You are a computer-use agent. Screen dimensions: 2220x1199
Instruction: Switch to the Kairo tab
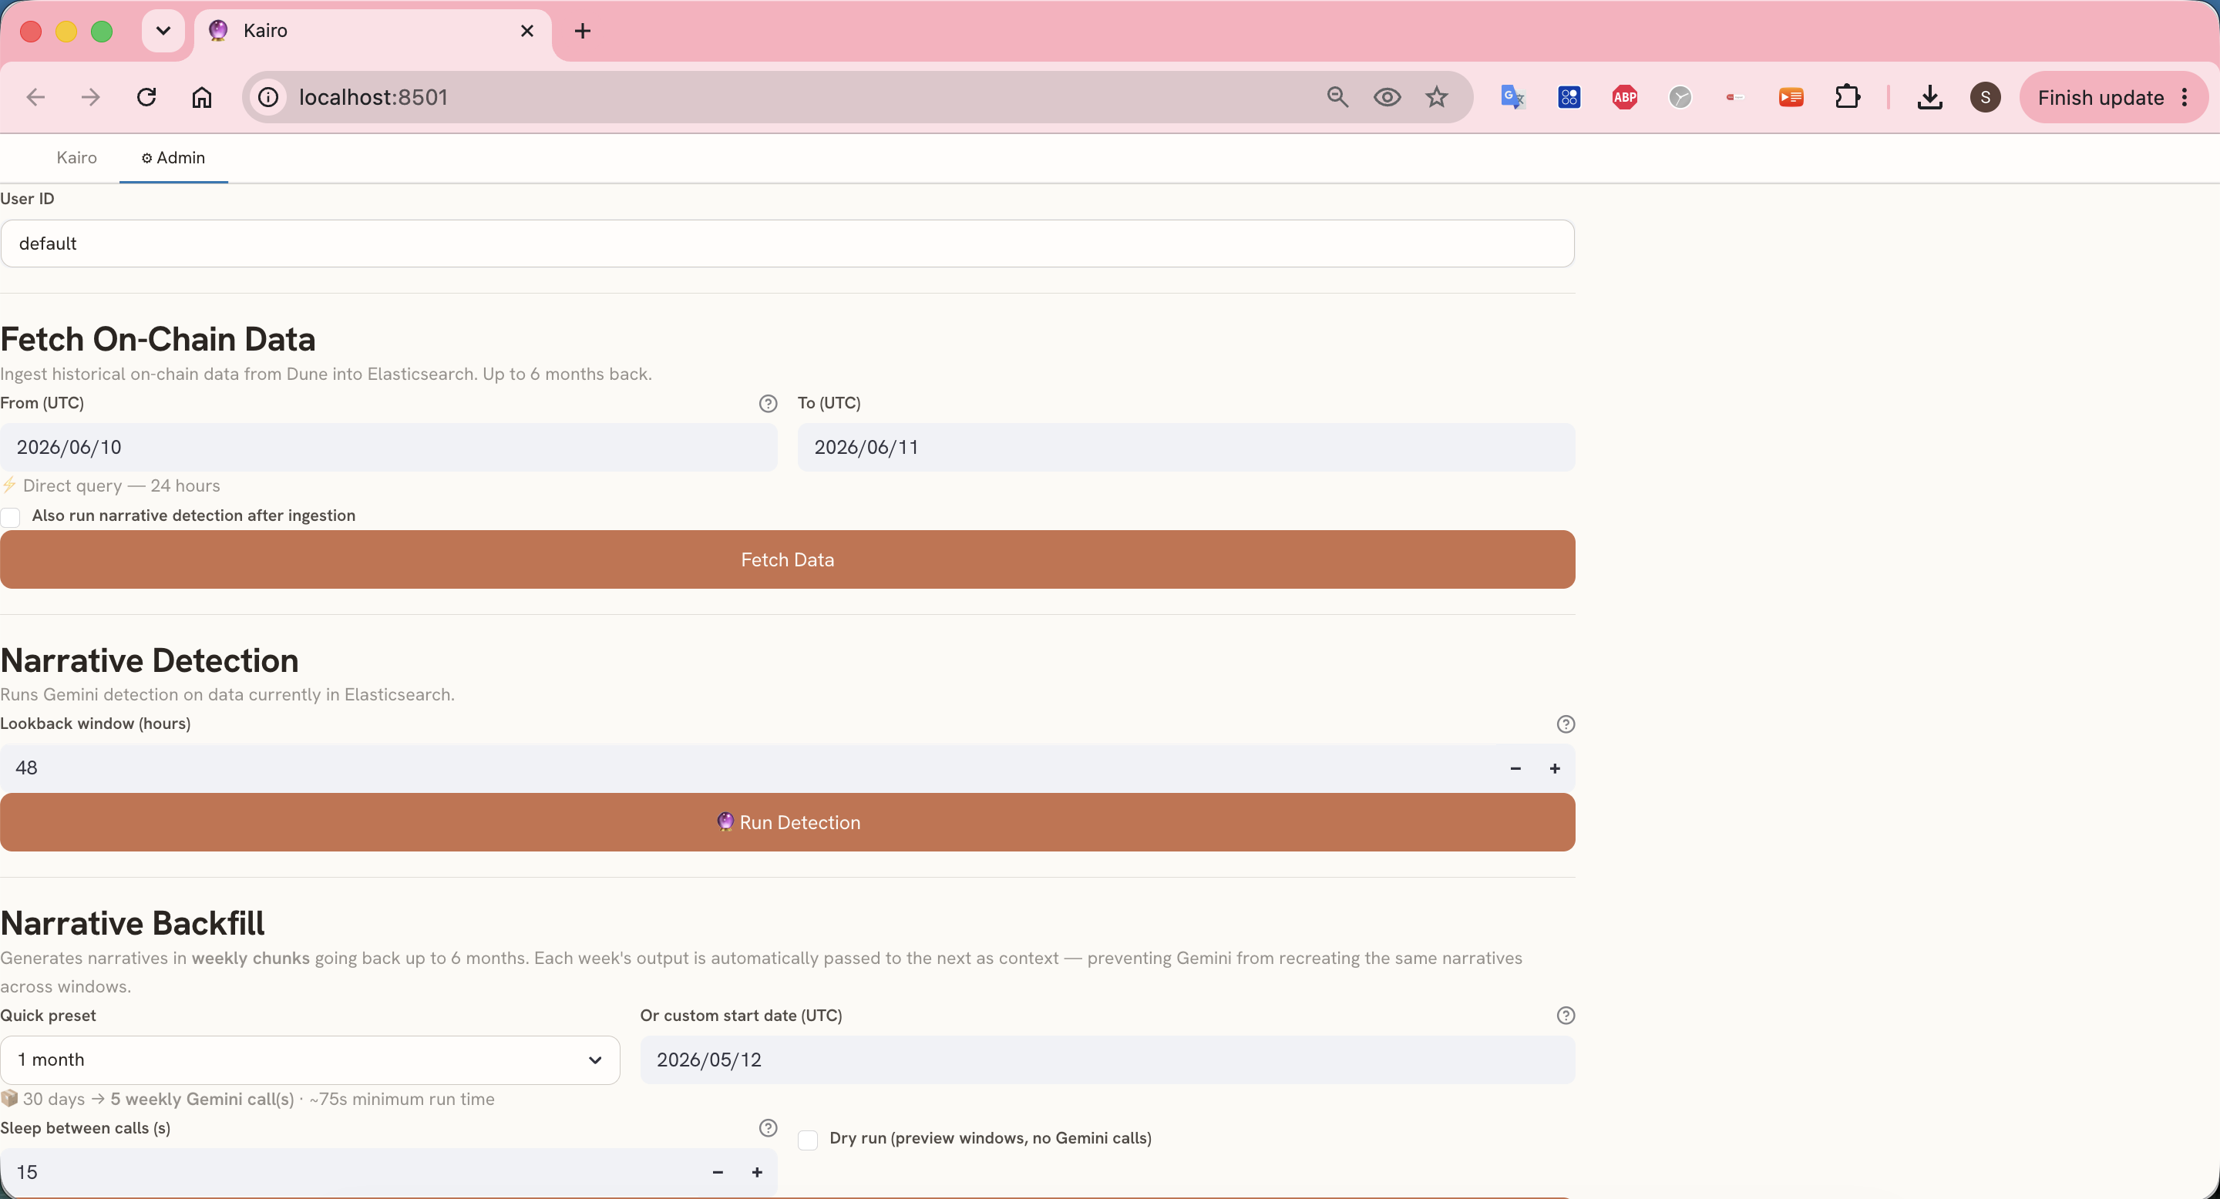tap(77, 158)
